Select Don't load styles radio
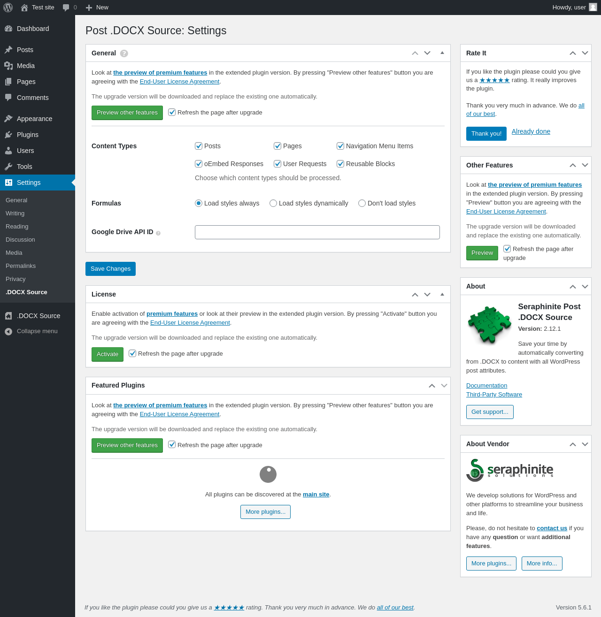 click(x=362, y=203)
